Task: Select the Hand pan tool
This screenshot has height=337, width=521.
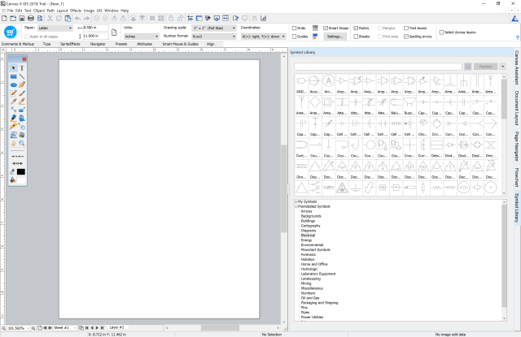Action: (13, 143)
